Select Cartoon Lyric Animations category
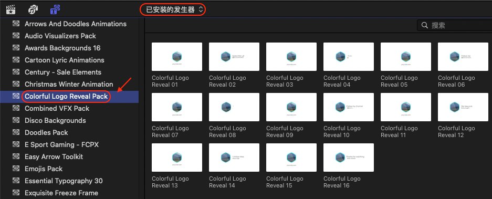This screenshot has height=199, width=492. click(65, 60)
